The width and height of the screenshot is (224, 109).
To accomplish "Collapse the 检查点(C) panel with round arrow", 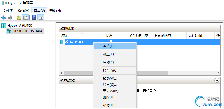I will click(217, 80).
